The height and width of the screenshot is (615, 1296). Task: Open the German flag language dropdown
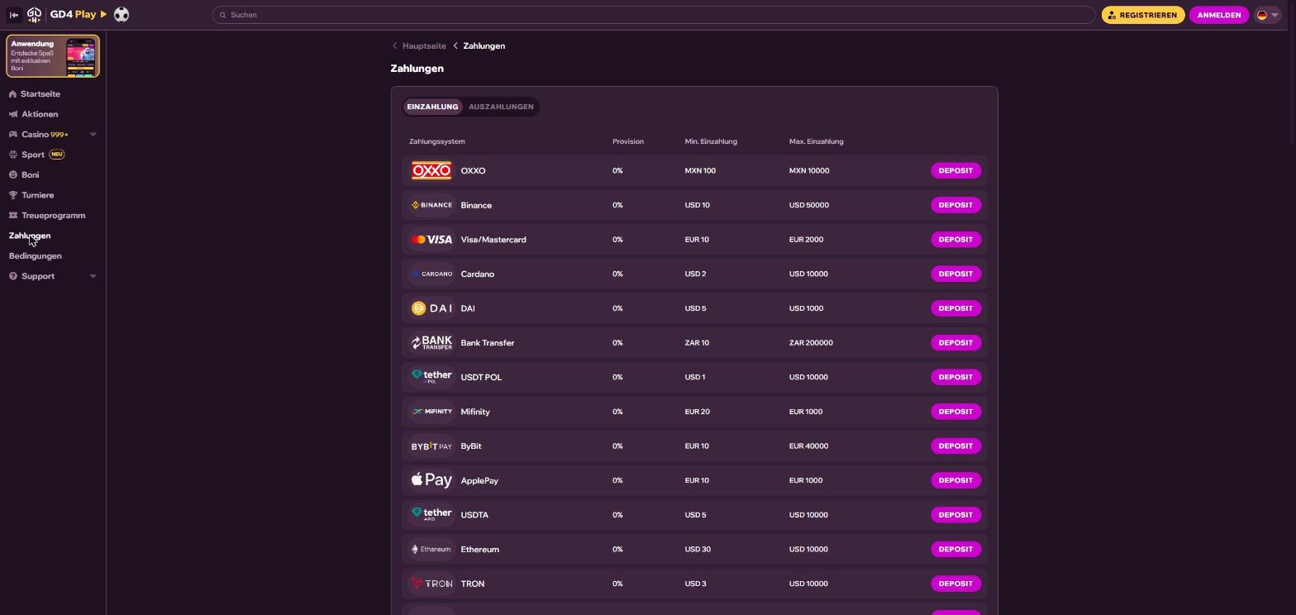coord(1268,15)
